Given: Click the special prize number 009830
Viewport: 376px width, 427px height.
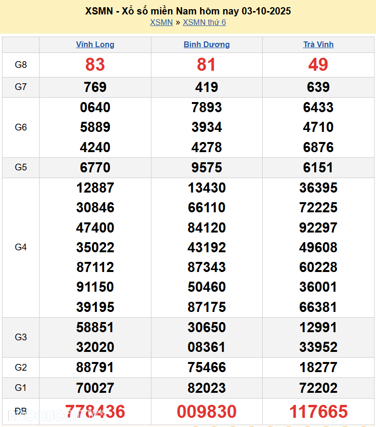Looking at the screenshot, I should click(x=206, y=412).
